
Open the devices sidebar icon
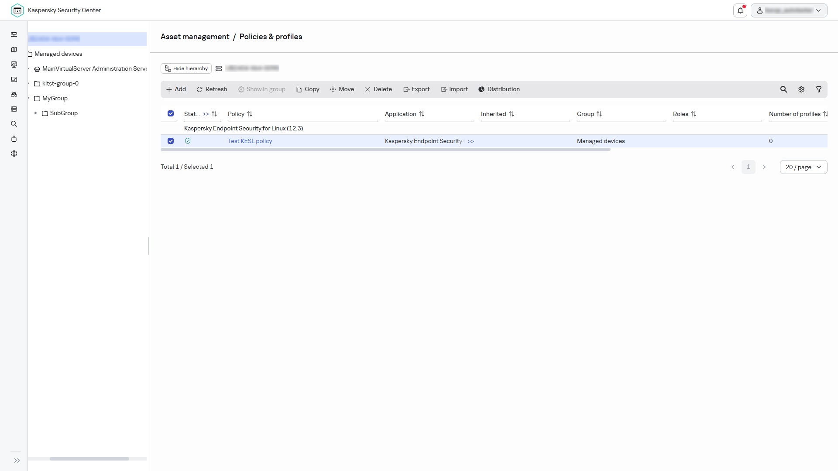pos(14,79)
